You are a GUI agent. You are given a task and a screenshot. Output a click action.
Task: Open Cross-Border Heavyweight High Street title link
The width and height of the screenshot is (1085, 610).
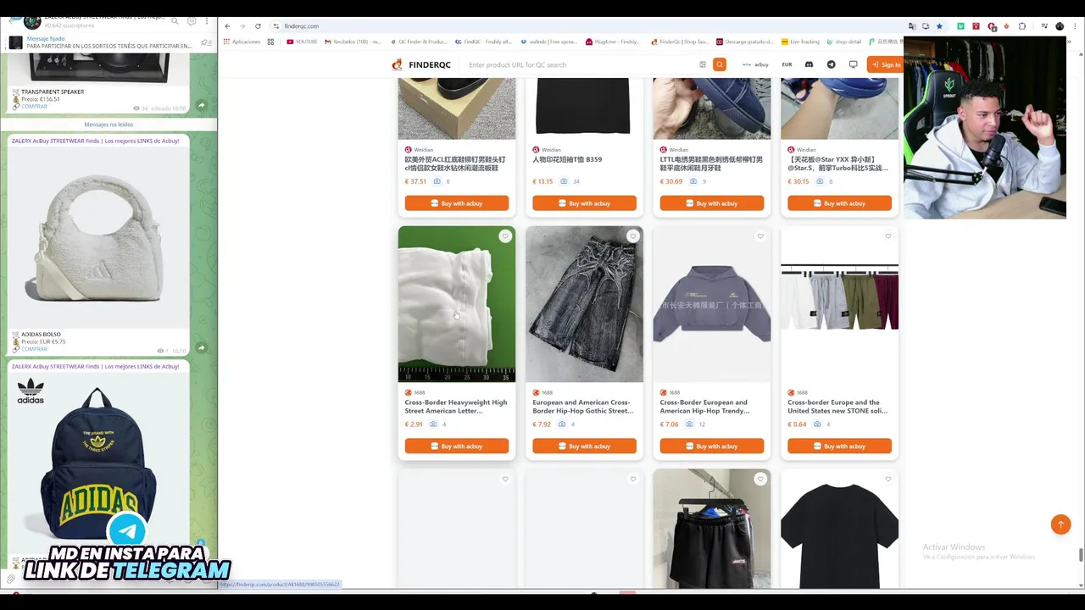pos(456,407)
